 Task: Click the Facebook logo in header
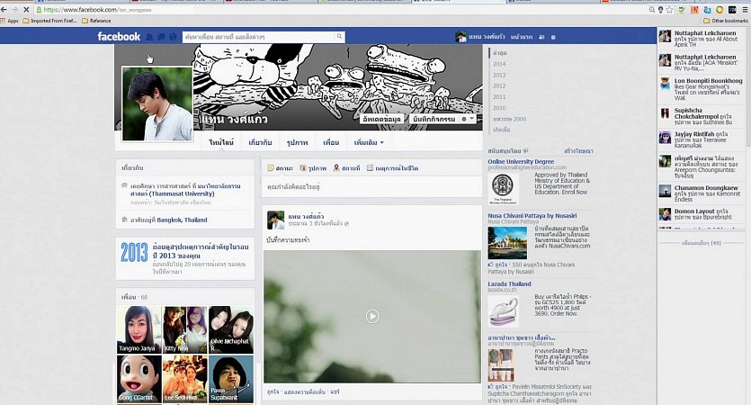click(119, 37)
